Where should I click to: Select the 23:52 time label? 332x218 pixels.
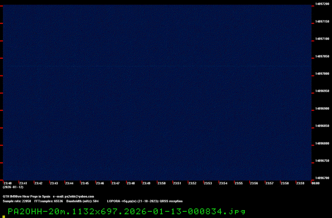(x=192, y=183)
